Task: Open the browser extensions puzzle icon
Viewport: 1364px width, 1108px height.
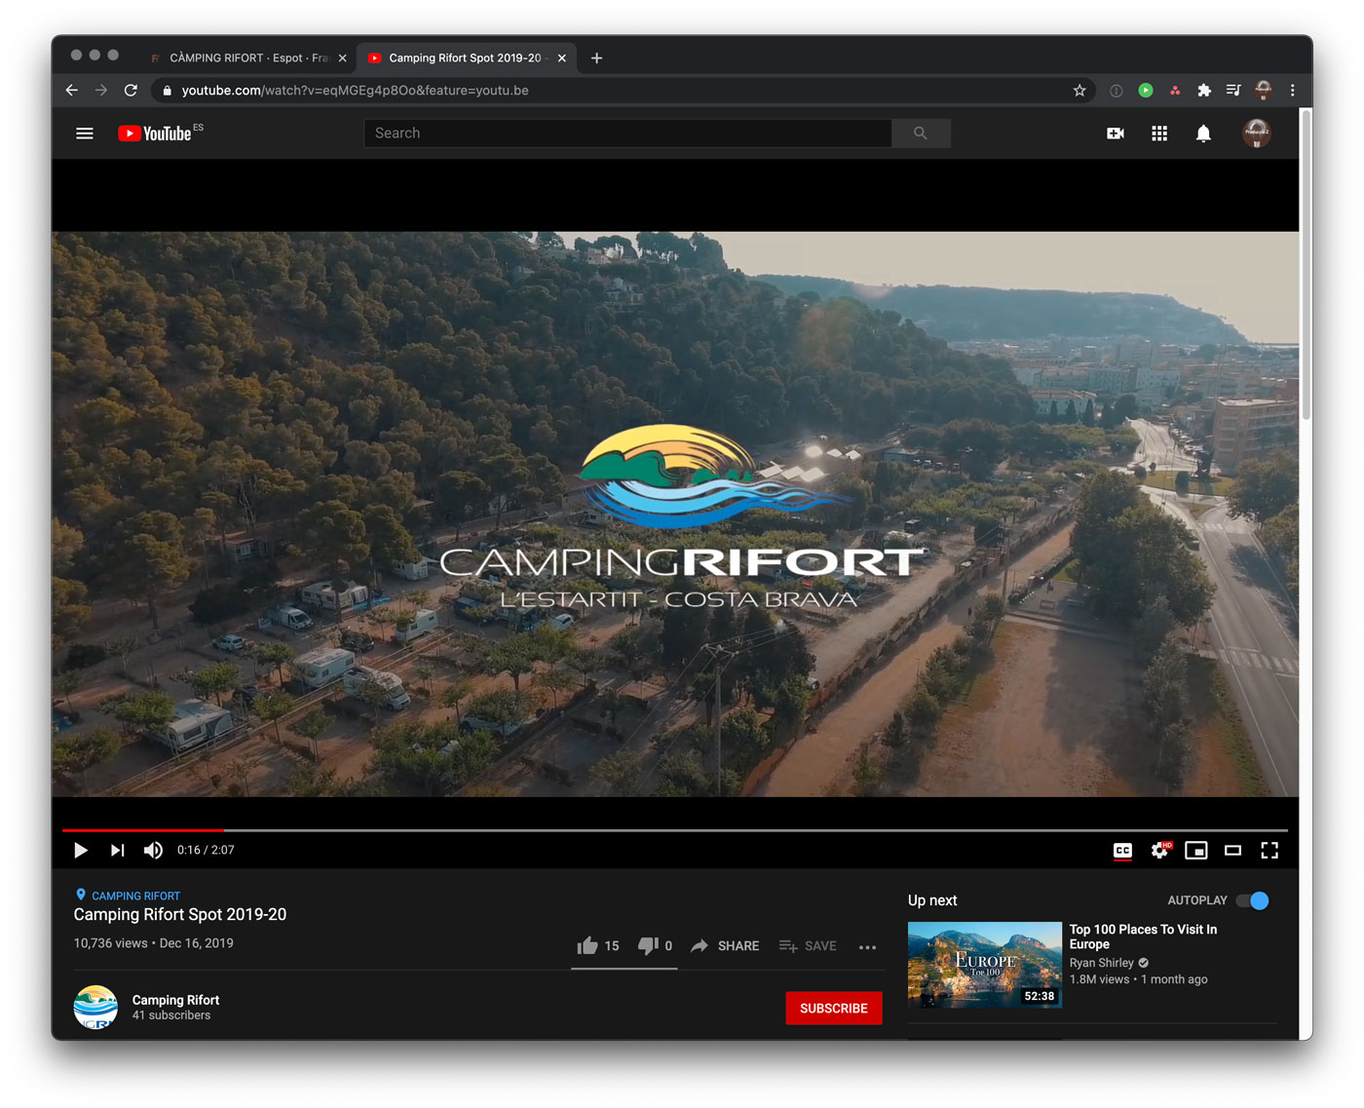Action: click(x=1204, y=91)
